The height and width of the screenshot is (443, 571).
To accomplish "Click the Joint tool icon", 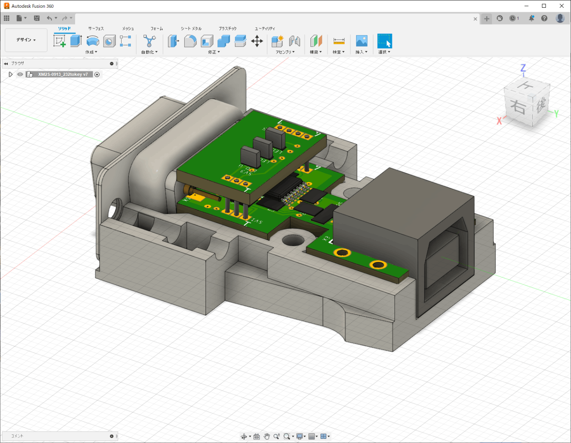I will pyautogui.click(x=294, y=41).
